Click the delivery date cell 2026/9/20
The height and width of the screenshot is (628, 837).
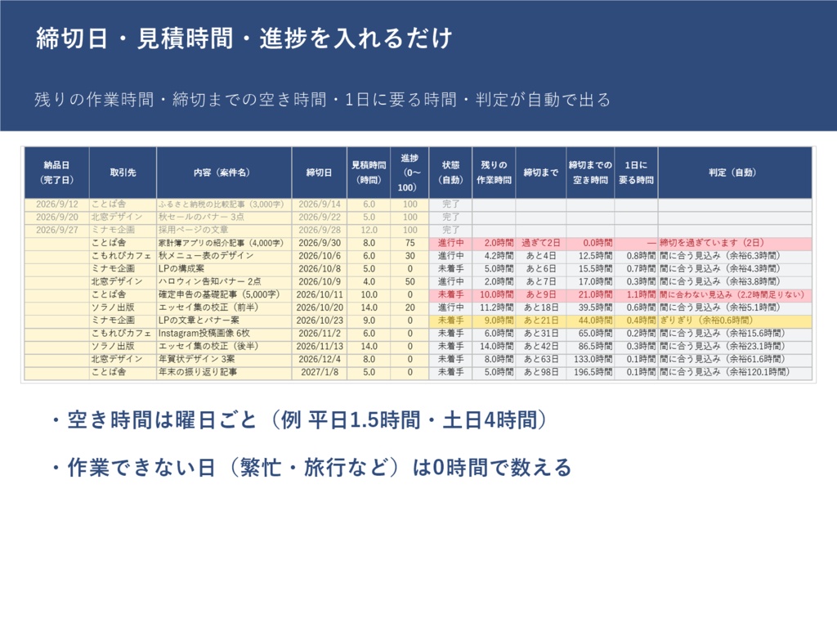[x=57, y=217]
